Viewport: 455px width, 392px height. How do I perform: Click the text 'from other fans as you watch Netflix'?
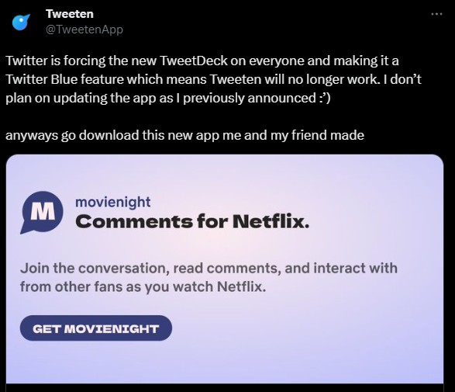143,286
